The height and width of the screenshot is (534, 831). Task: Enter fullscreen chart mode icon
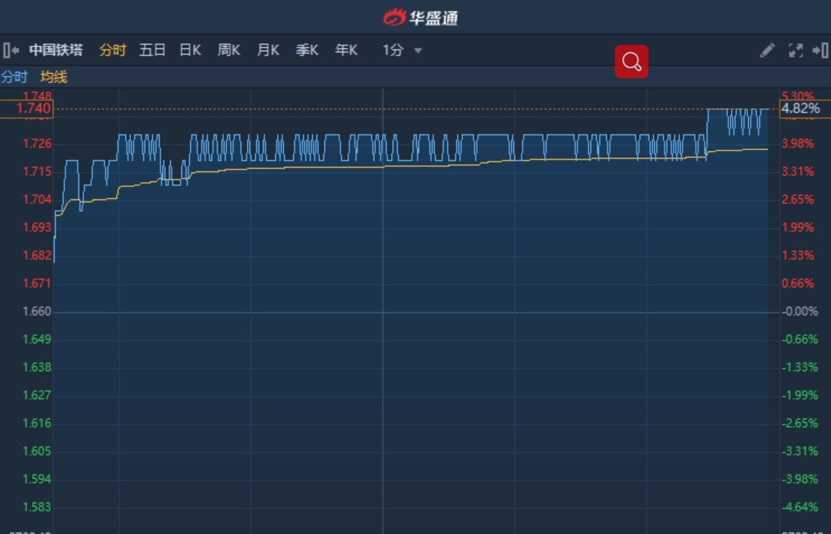click(795, 51)
